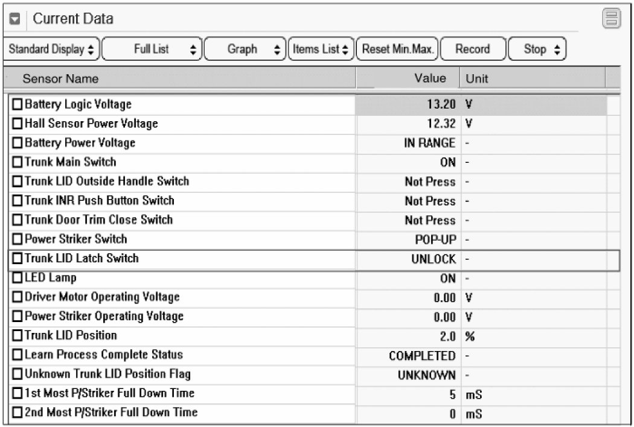Check the LED Lamp checkbox
The width and height of the screenshot is (634, 427).
tap(18, 279)
